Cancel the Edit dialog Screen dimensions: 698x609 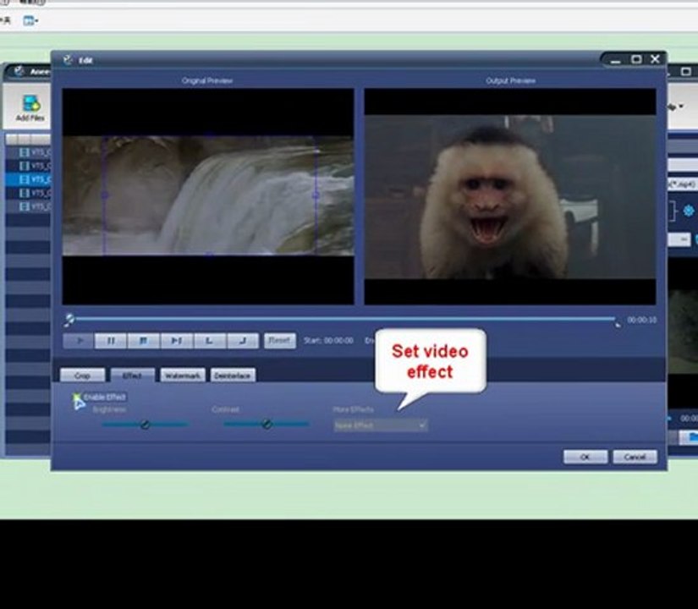tap(635, 457)
